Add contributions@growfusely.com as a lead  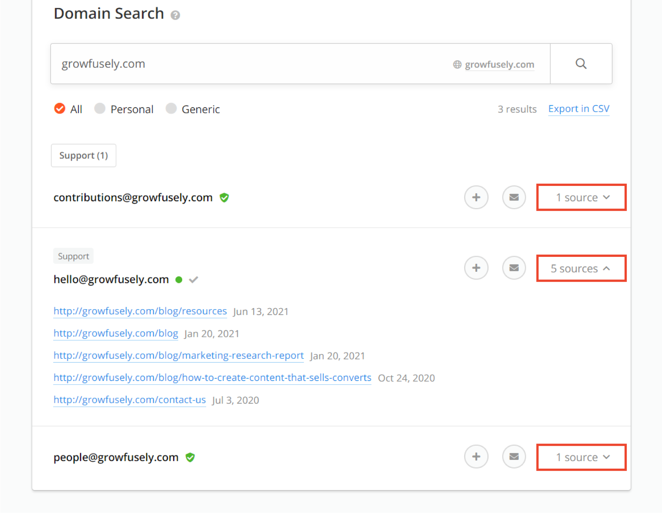[x=476, y=197]
